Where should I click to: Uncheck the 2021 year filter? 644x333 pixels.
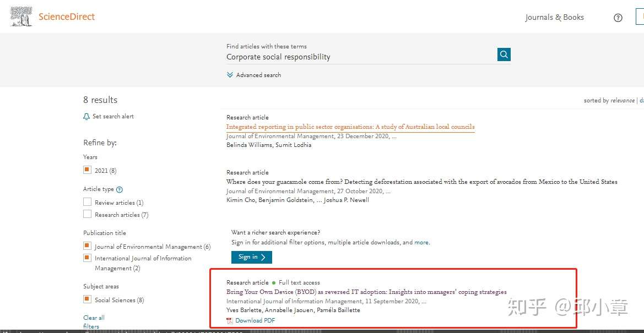pyautogui.click(x=87, y=170)
